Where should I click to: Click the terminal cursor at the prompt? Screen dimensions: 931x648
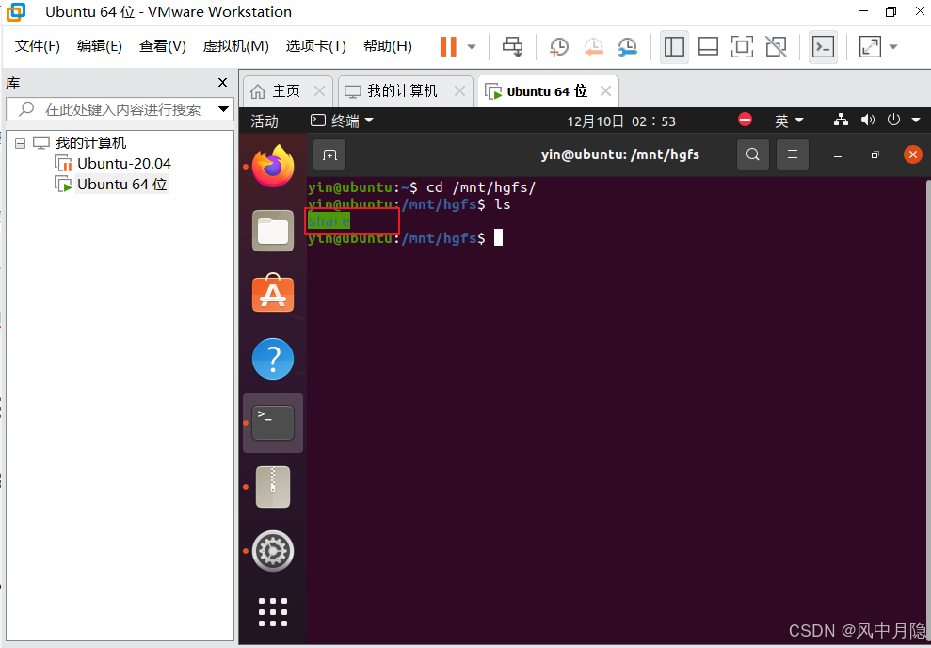pos(498,237)
